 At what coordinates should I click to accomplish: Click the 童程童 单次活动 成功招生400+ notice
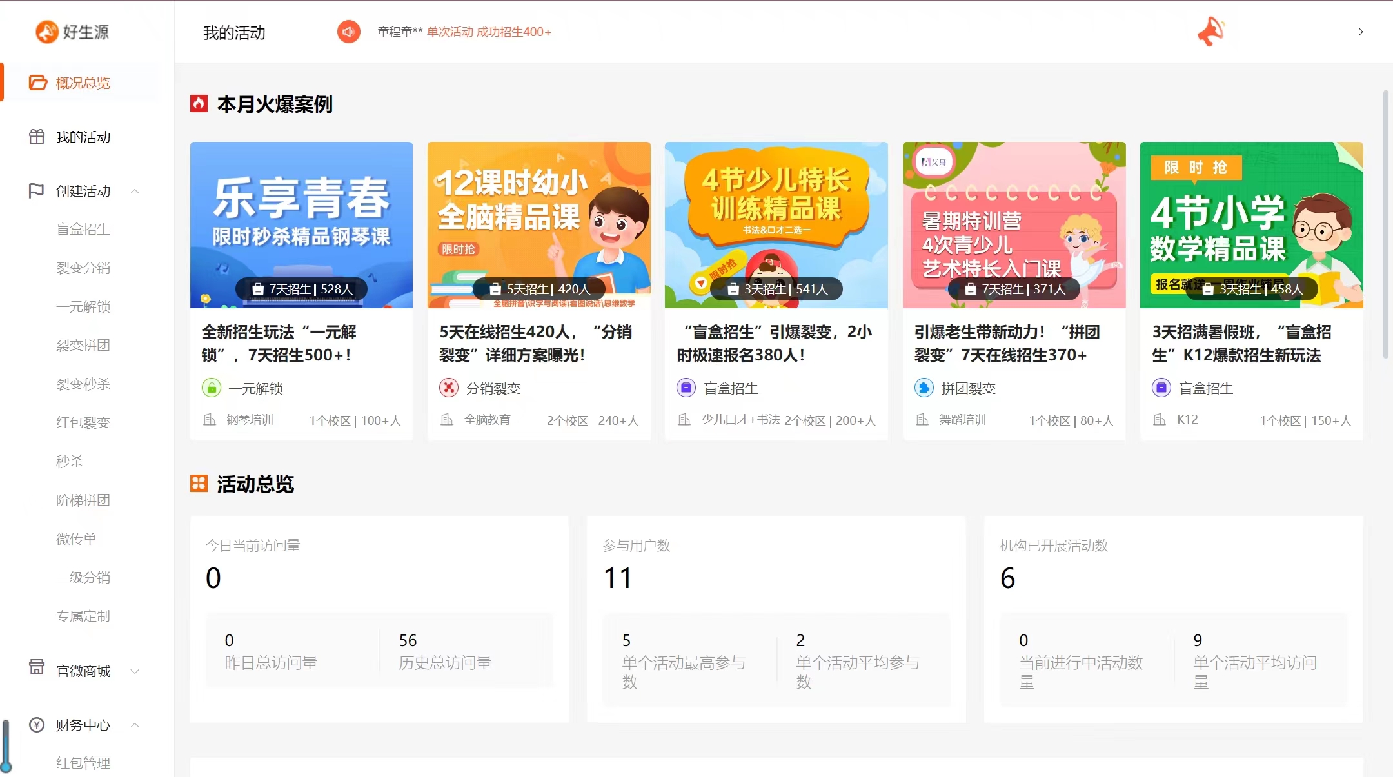(464, 32)
